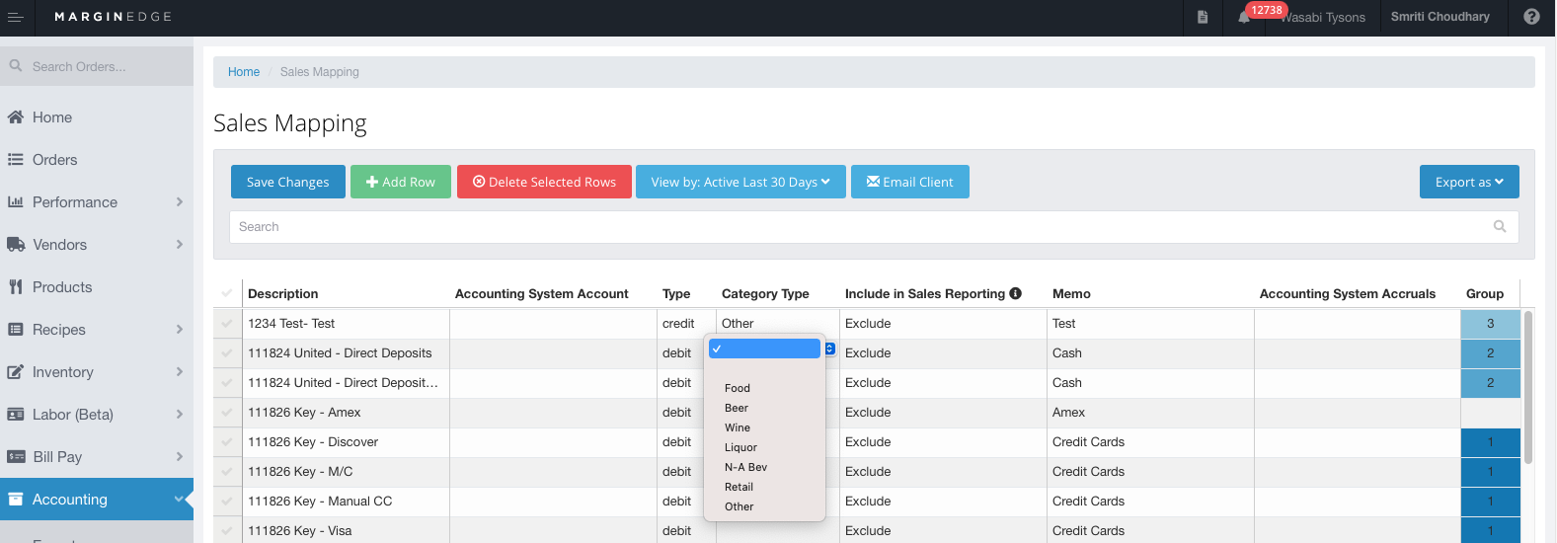Click the search magnifier icon in table search

coord(1499,227)
